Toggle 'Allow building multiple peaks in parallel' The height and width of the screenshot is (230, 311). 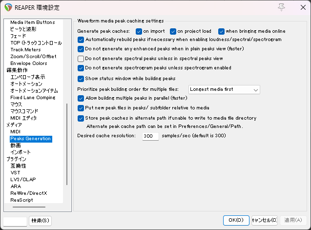click(x=81, y=98)
